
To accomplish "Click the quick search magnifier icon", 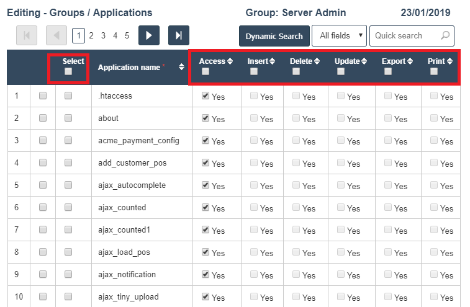I will (445, 35).
